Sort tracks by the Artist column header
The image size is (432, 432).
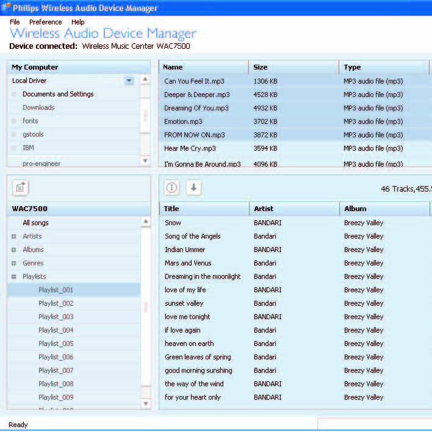pos(295,209)
